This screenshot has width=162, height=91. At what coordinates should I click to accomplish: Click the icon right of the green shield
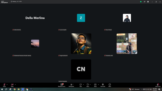145,2
